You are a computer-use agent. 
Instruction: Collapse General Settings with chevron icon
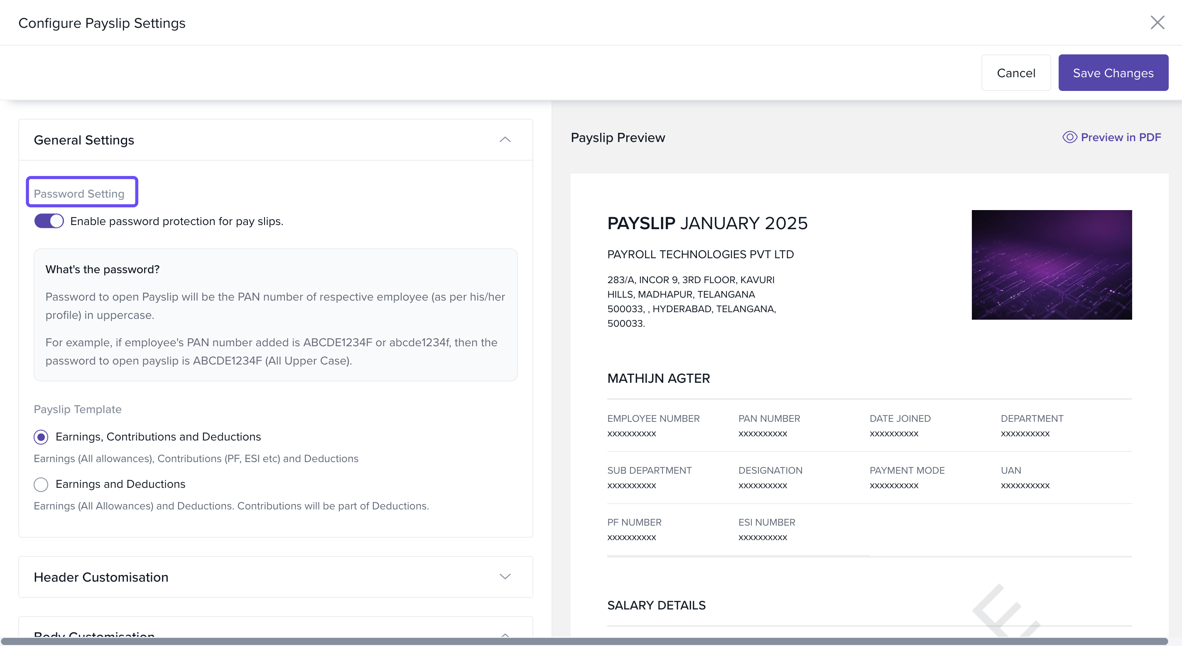click(505, 139)
